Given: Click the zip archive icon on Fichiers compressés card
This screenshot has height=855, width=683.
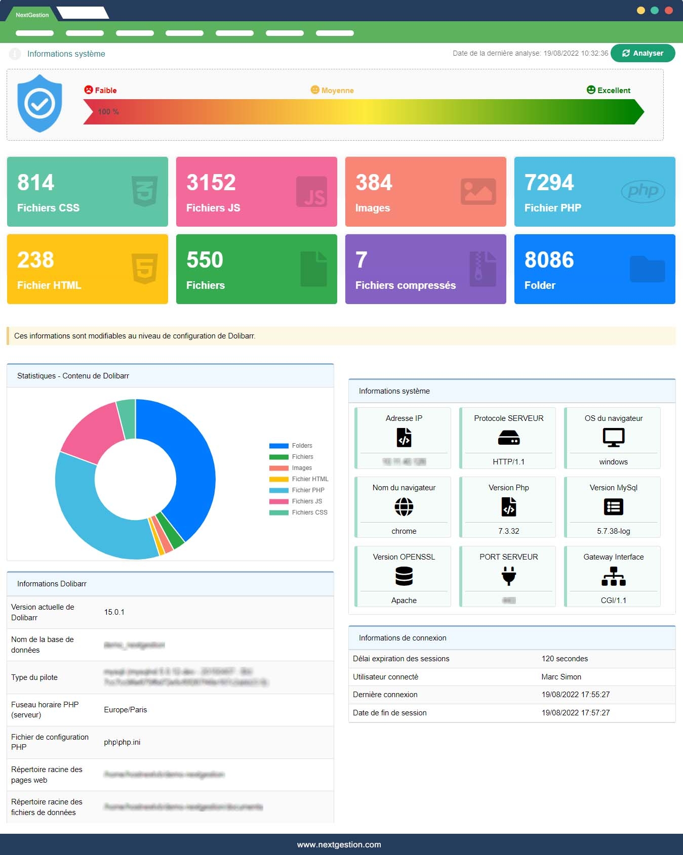Looking at the screenshot, I should [x=482, y=269].
